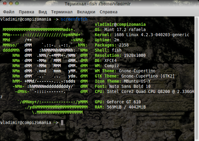
Task: Open the Файл menu
Action: coord(8,12)
